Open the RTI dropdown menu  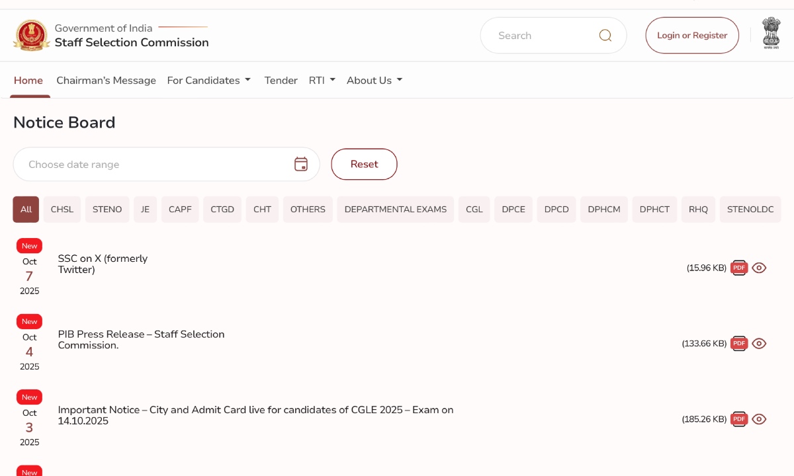pos(322,81)
